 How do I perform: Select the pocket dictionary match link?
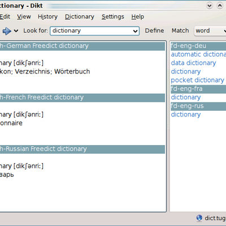(x=197, y=80)
